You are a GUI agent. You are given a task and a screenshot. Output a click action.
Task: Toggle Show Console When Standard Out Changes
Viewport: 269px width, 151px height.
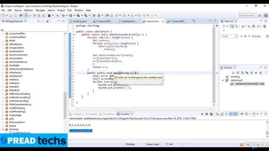tap(231, 114)
